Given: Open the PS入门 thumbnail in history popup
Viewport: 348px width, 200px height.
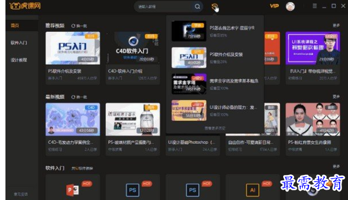Looking at the screenshot, I should (x=189, y=58).
